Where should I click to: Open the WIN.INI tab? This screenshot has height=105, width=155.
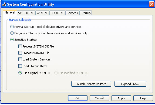pyautogui.click(x=42, y=13)
